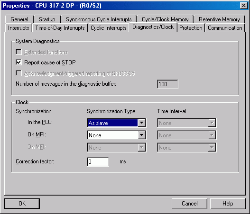Close the Properties dialog window

point(244,6)
